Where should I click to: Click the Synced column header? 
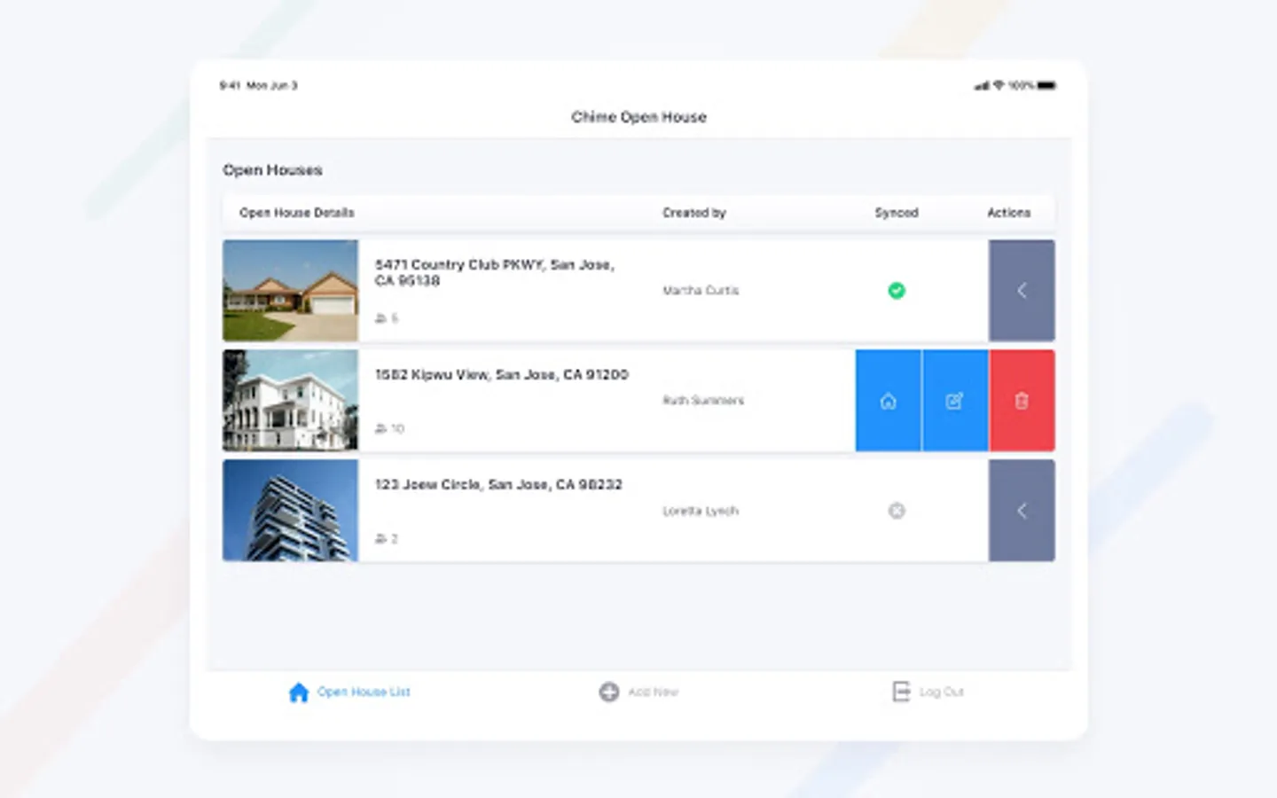pyautogui.click(x=897, y=213)
